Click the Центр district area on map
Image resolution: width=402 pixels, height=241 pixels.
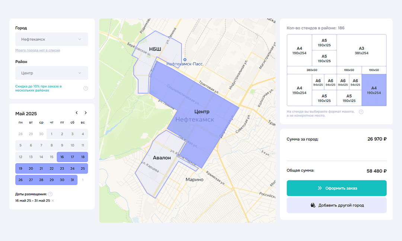[x=201, y=112]
